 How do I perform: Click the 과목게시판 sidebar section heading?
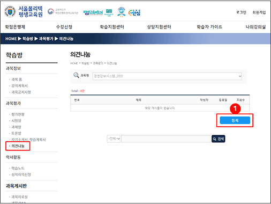[x=16, y=186]
